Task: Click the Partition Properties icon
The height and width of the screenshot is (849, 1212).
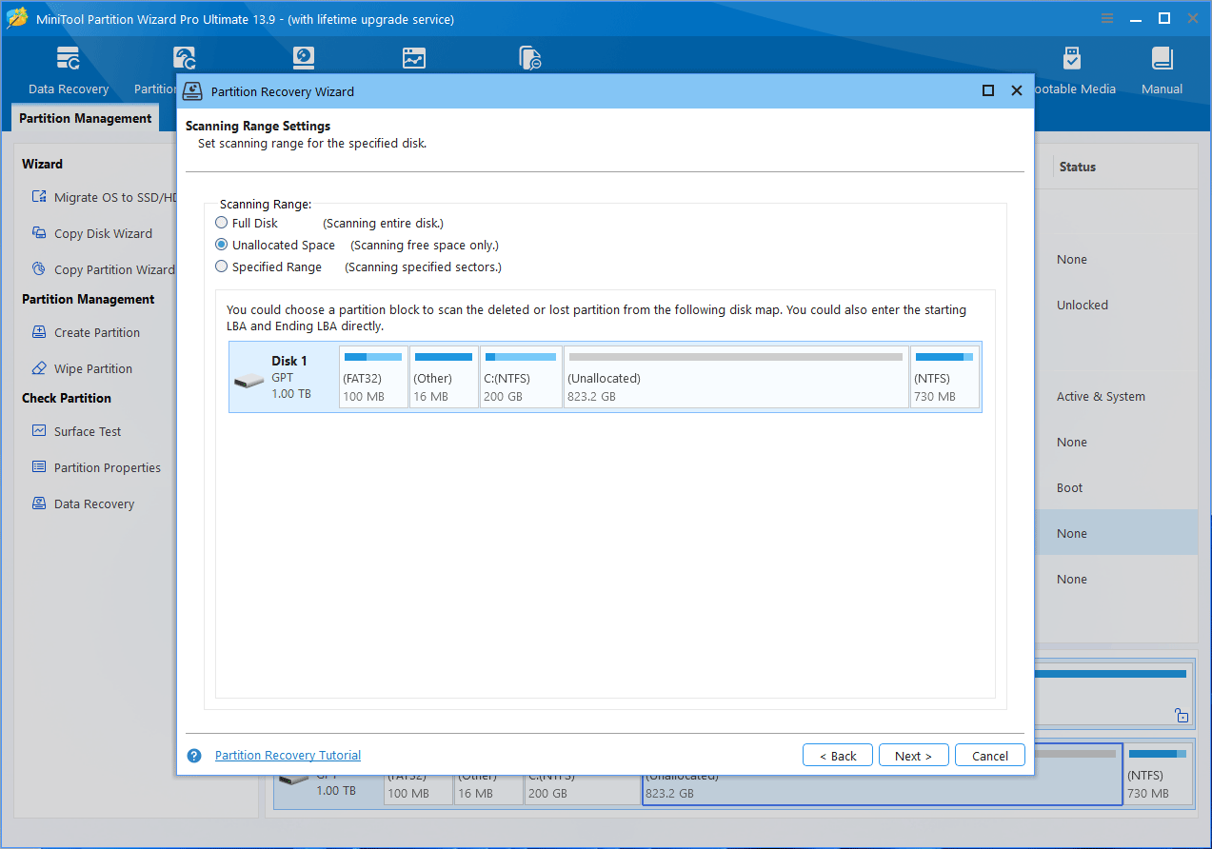Action: click(39, 467)
